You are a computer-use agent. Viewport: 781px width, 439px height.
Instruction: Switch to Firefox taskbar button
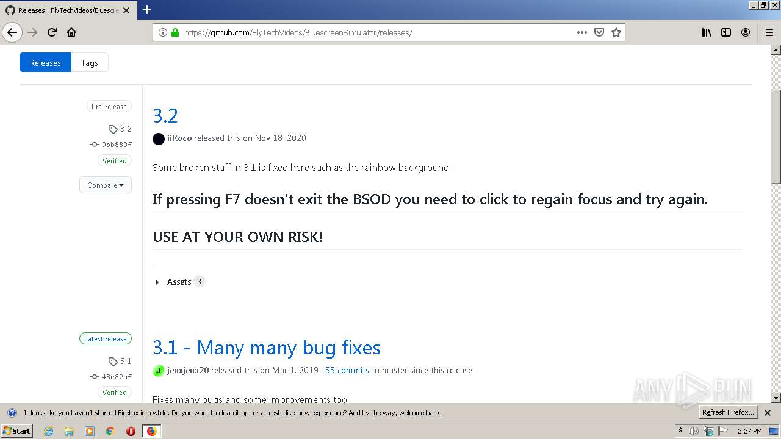pyautogui.click(x=151, y=431)
